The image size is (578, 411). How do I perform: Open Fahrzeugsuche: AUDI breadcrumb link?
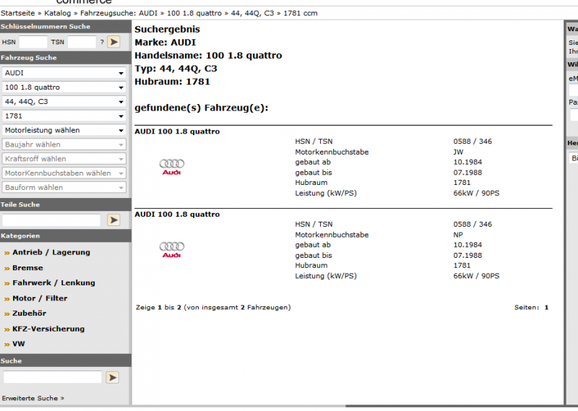tap(118, 13)
